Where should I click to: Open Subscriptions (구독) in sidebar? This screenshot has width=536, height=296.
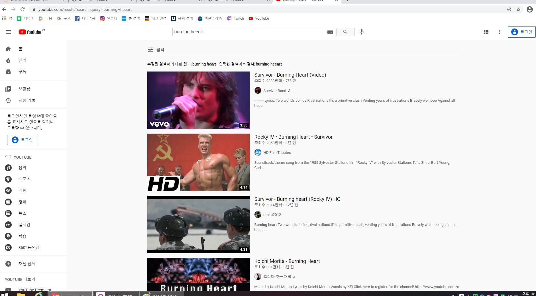(x=33, y=72)
